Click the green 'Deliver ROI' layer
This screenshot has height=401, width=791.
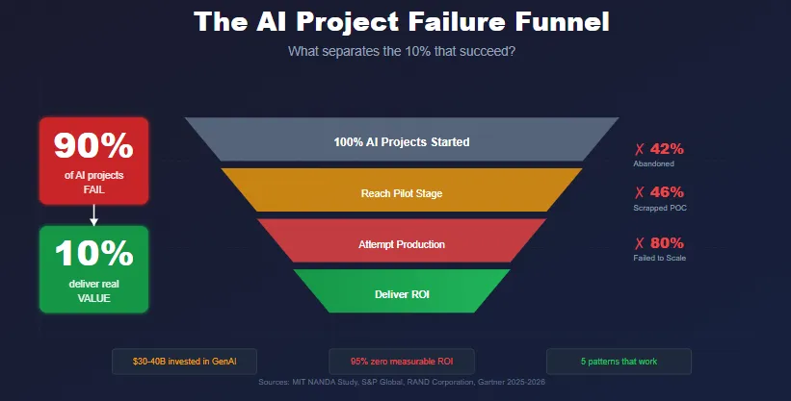402,291
